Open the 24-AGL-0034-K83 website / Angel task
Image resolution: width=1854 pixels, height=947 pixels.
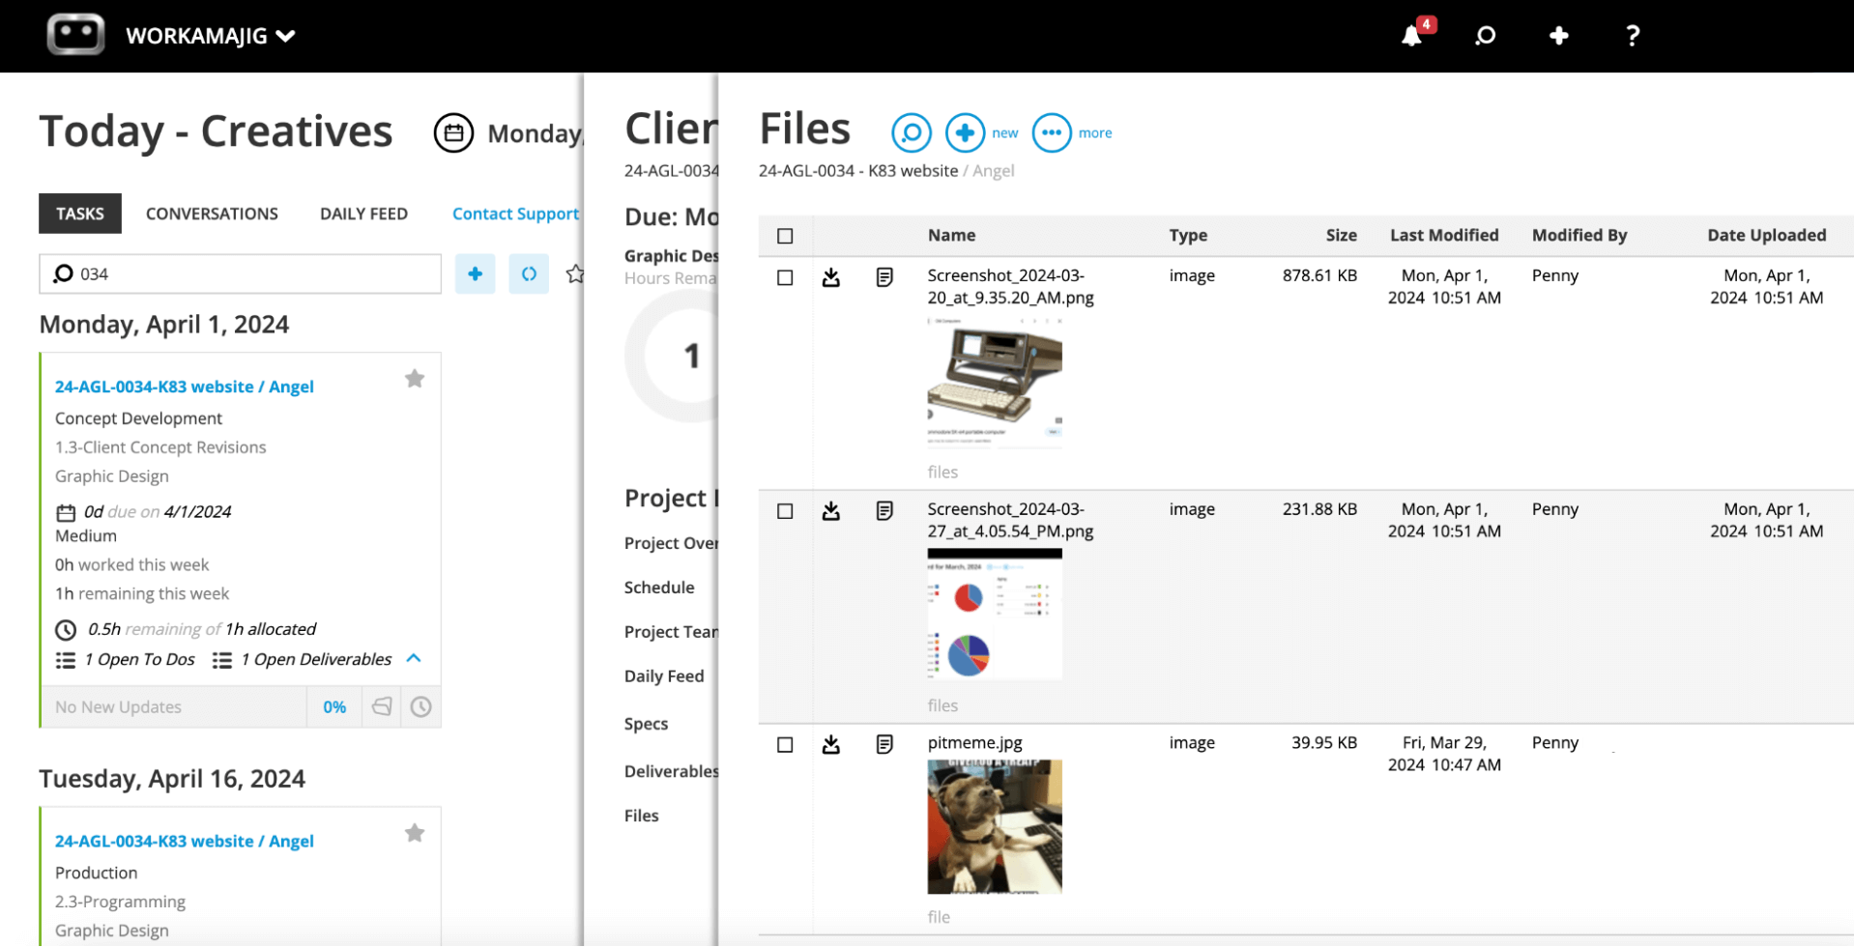(184, 386)
